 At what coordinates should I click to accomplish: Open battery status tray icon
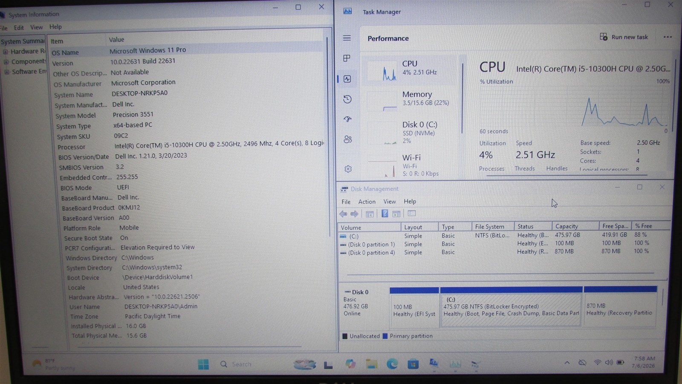(620, 363)
